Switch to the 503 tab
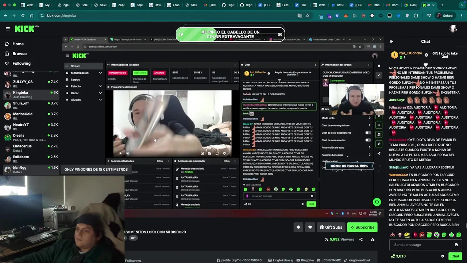Viewport: 467px width, 263px height. coord(191,5)
